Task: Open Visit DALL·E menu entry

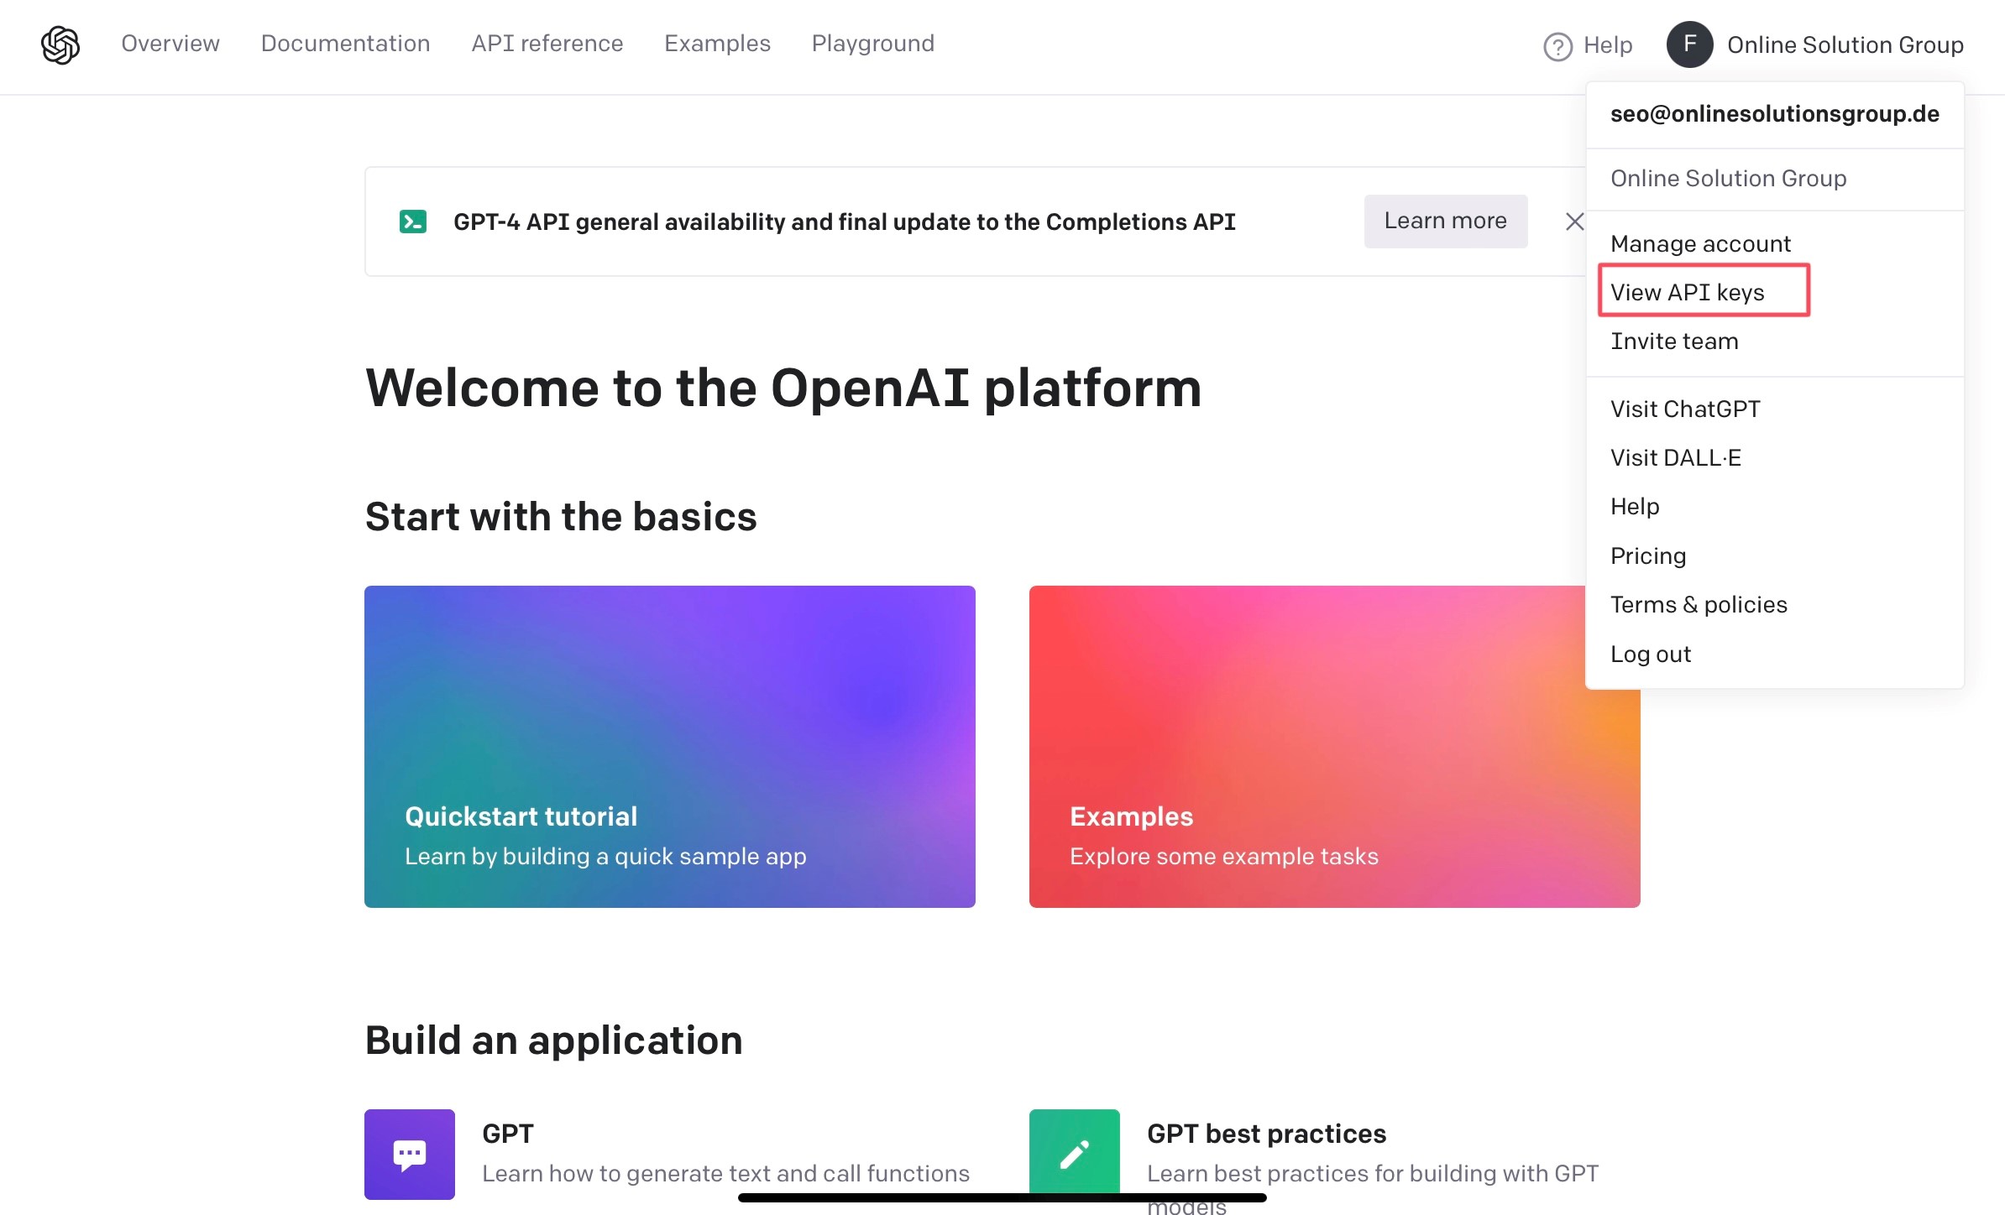Action: click(x=1676, y=458)
